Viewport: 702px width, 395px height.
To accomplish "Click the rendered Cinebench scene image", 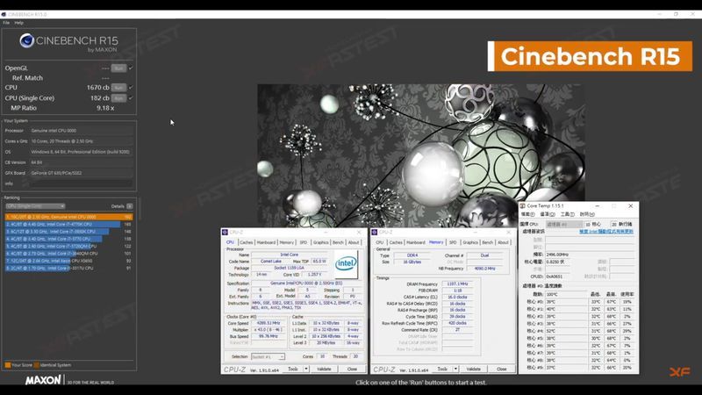I will (x=421, y=156).
